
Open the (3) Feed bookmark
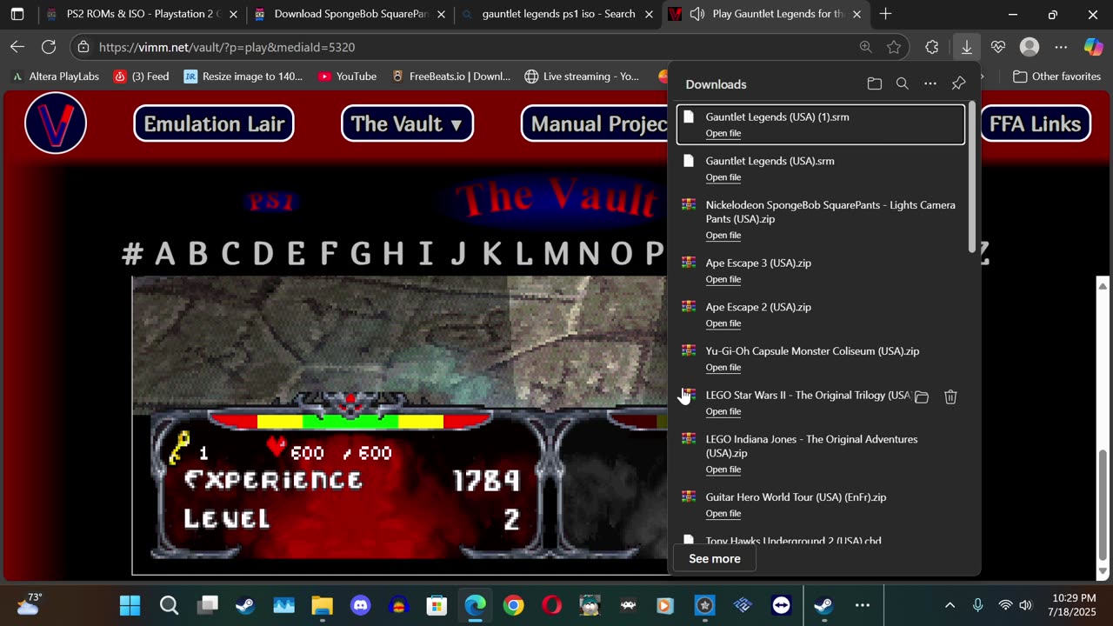click(x=142, y=77)
